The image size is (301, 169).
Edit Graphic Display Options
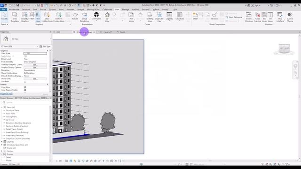(35, 68)
